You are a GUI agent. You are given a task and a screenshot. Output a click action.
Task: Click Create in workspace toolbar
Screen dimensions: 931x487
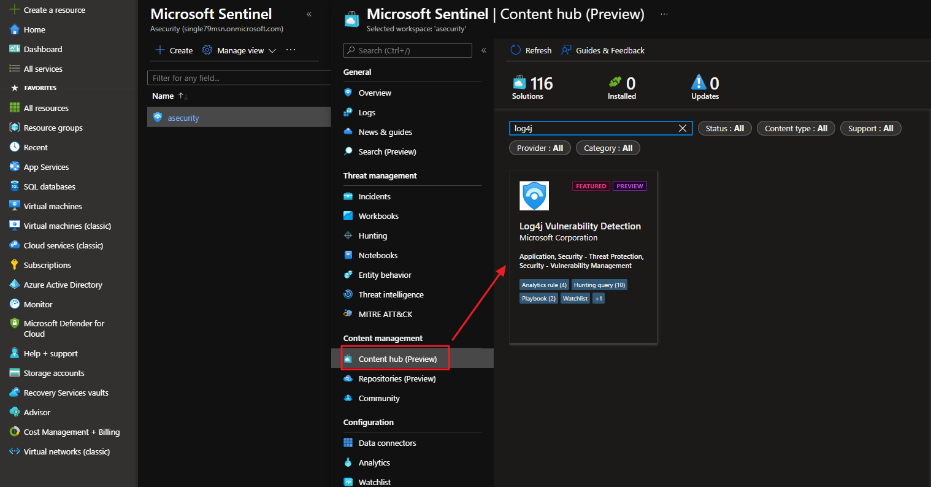[x=174, y=50]
